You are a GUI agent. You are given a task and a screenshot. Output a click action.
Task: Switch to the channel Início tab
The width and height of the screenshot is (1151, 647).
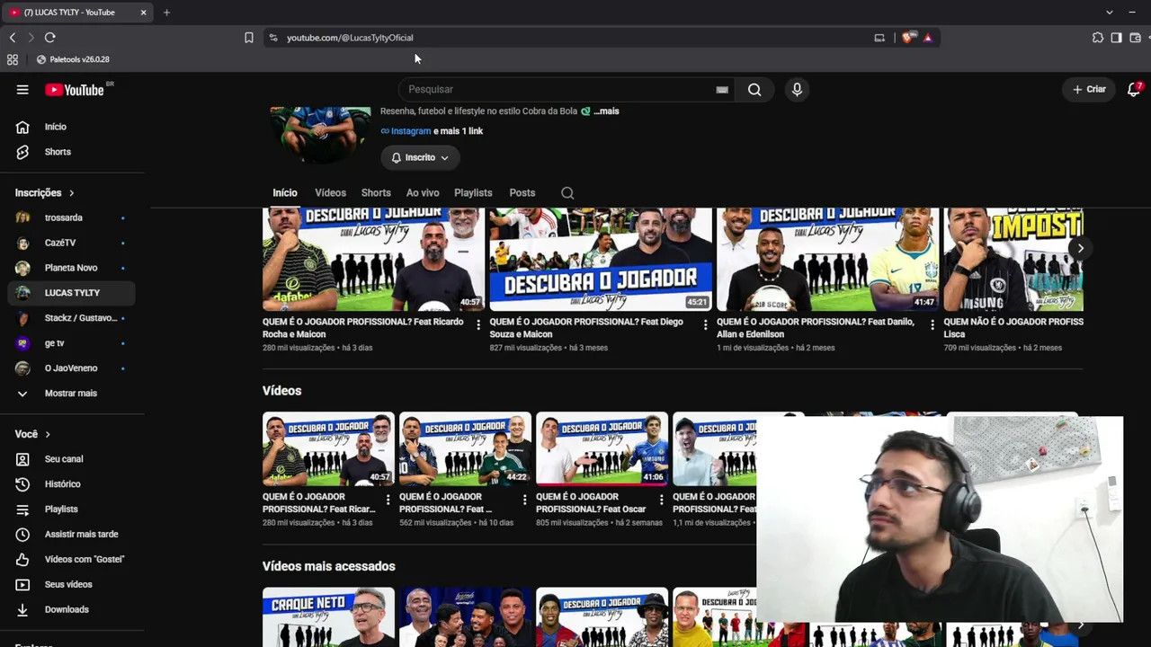[285, 193]
